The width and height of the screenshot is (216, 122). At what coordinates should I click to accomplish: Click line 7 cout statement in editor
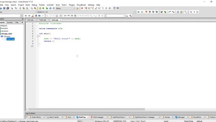pos(62,39)
